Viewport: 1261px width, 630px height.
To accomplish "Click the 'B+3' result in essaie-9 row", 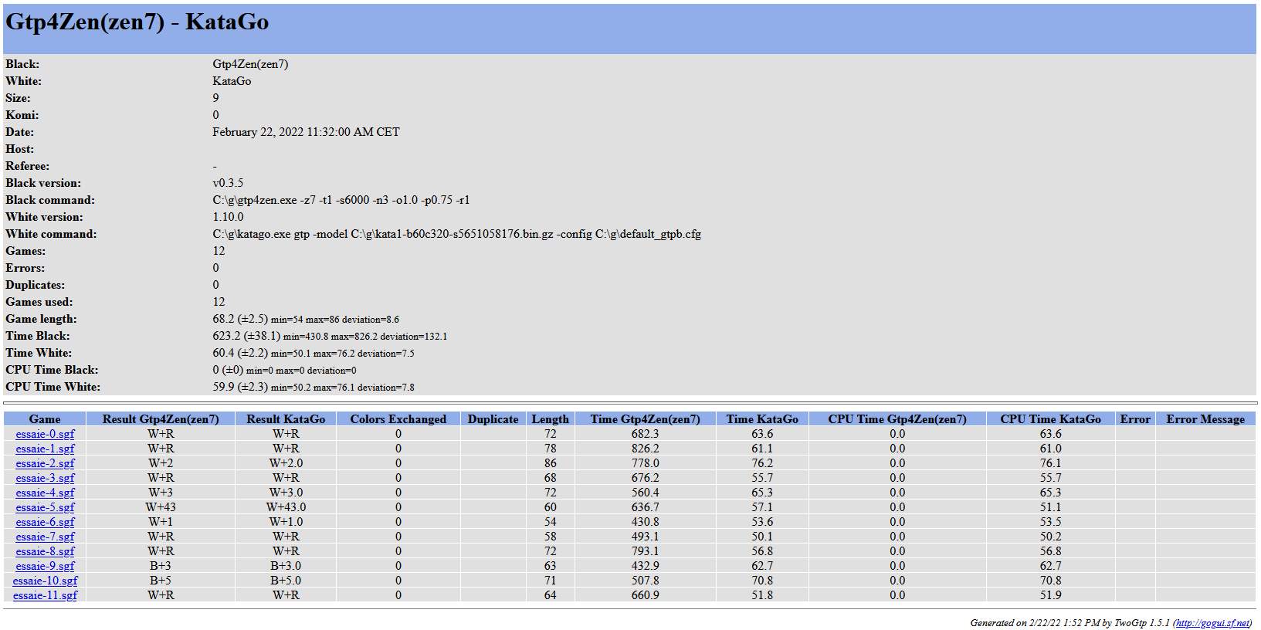I will pyautogui.click(x=161, y=566).
